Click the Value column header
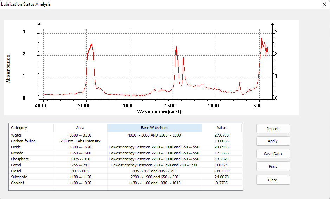This screenshot has height=199, width=330. click(221, 128)
